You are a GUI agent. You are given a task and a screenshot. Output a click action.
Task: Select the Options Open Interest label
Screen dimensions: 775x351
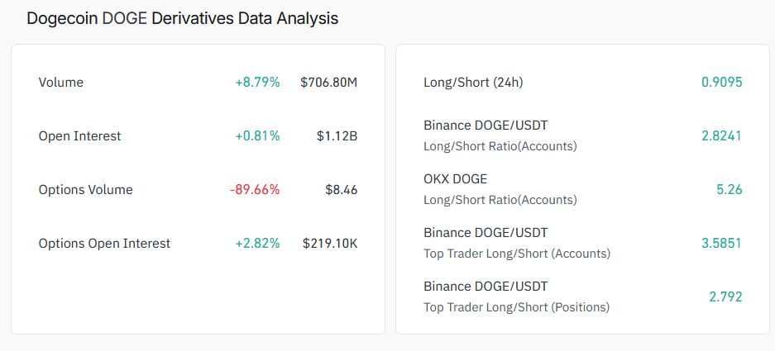click(x=104, y=244)
